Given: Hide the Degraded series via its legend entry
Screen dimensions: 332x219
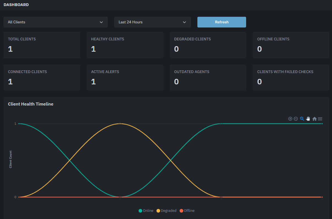Looking at the screenshot, I should coord(166,210).
